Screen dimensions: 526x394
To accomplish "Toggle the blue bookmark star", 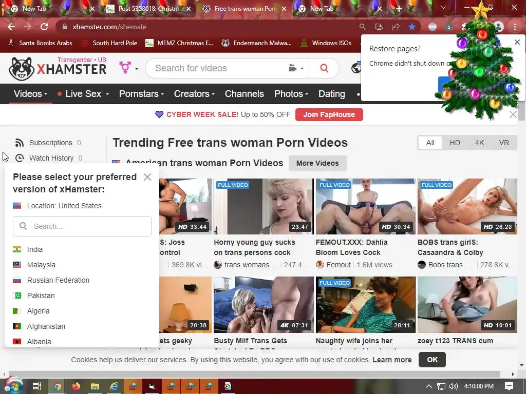I will (x=411, y=27).
